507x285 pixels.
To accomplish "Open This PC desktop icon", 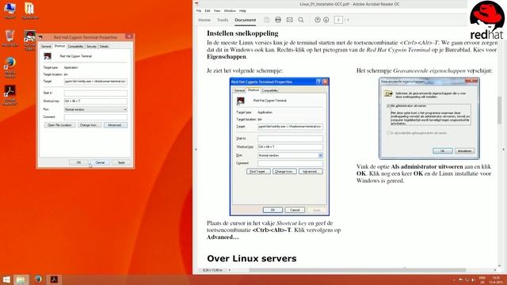I will pos(10,10).
